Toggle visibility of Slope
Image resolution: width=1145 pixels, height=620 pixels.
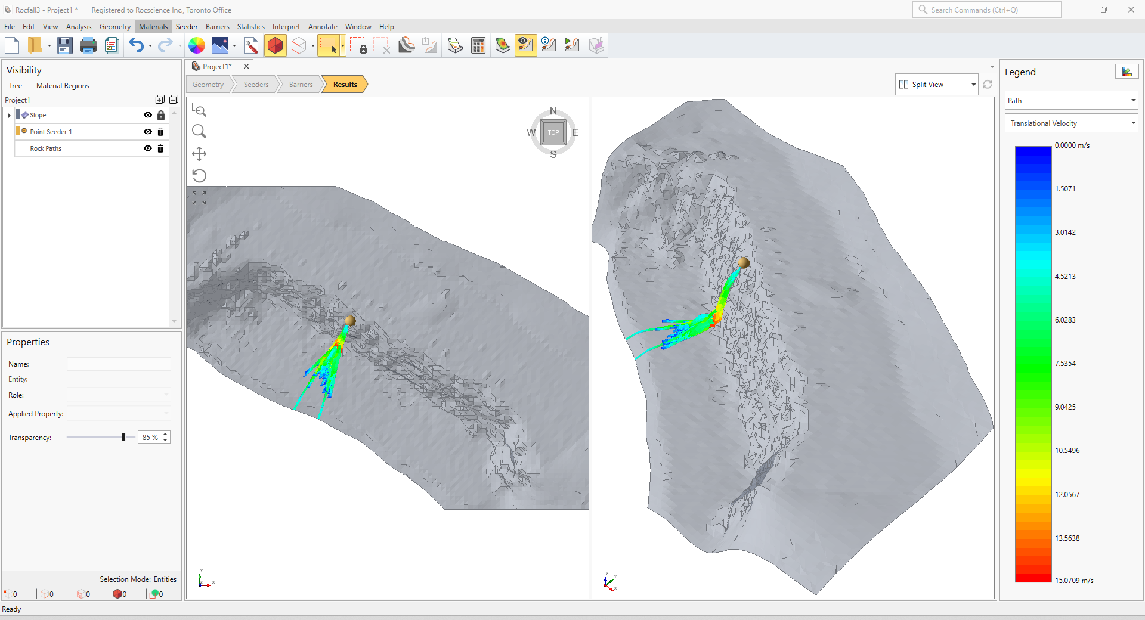tap(148, 115)
